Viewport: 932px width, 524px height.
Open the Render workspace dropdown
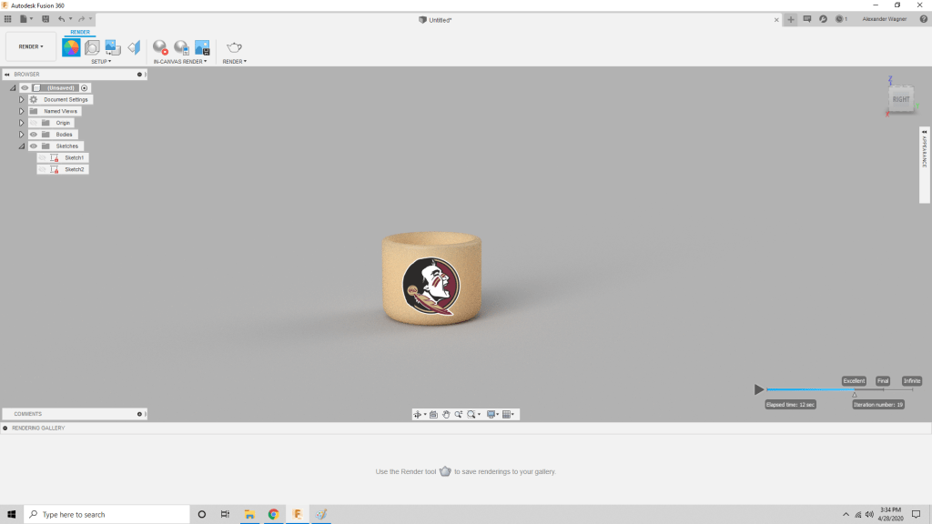coord(31,46)
